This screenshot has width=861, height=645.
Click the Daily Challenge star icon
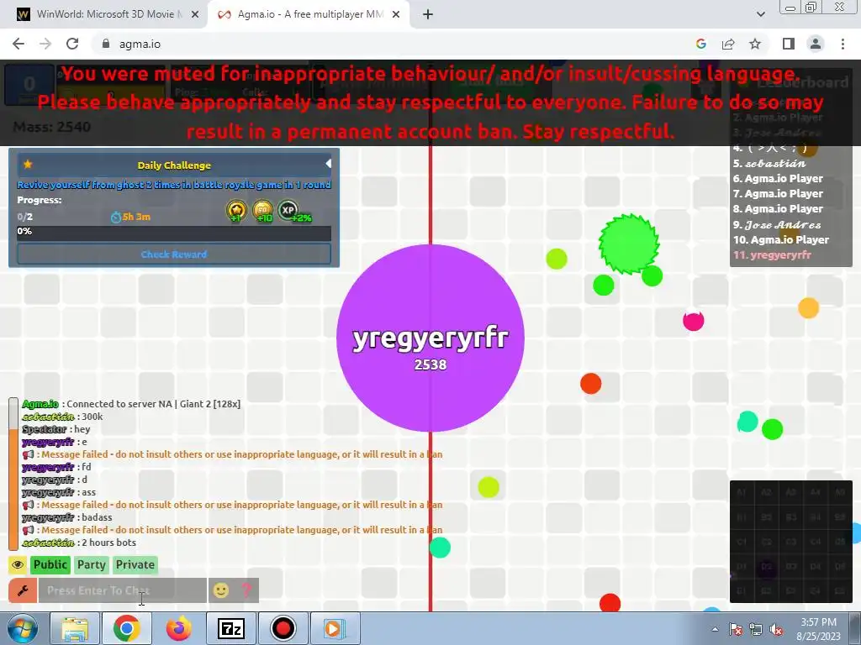(x=28, y=164)
